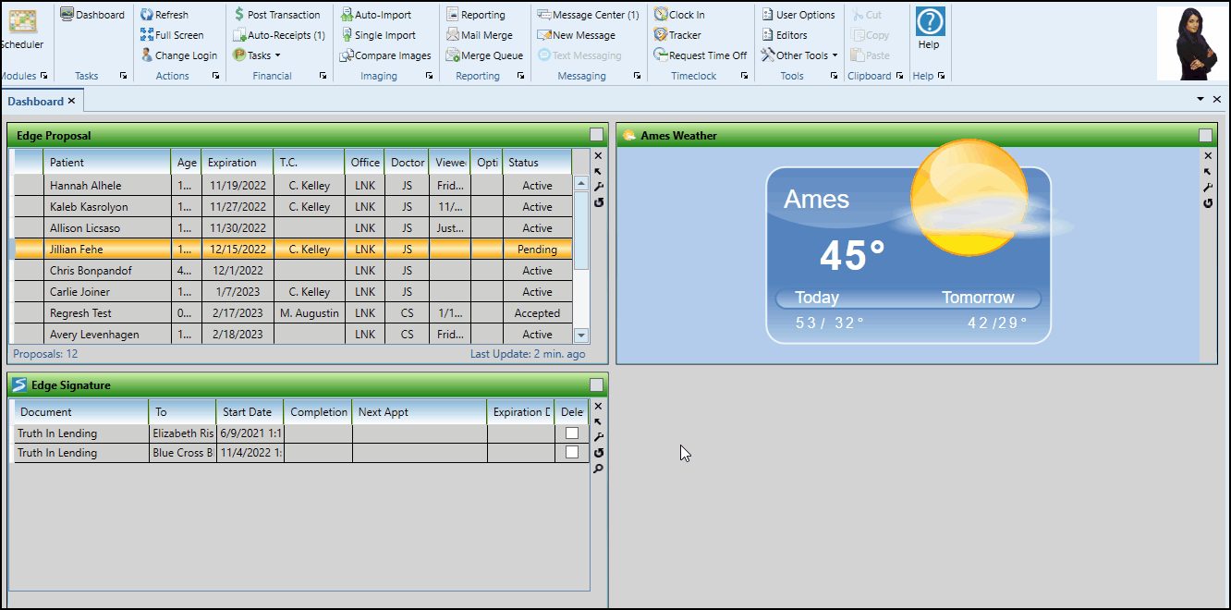Select the Dashboard tab
The width and height of the screenshot is (1231, 610).
click(35, 102)
